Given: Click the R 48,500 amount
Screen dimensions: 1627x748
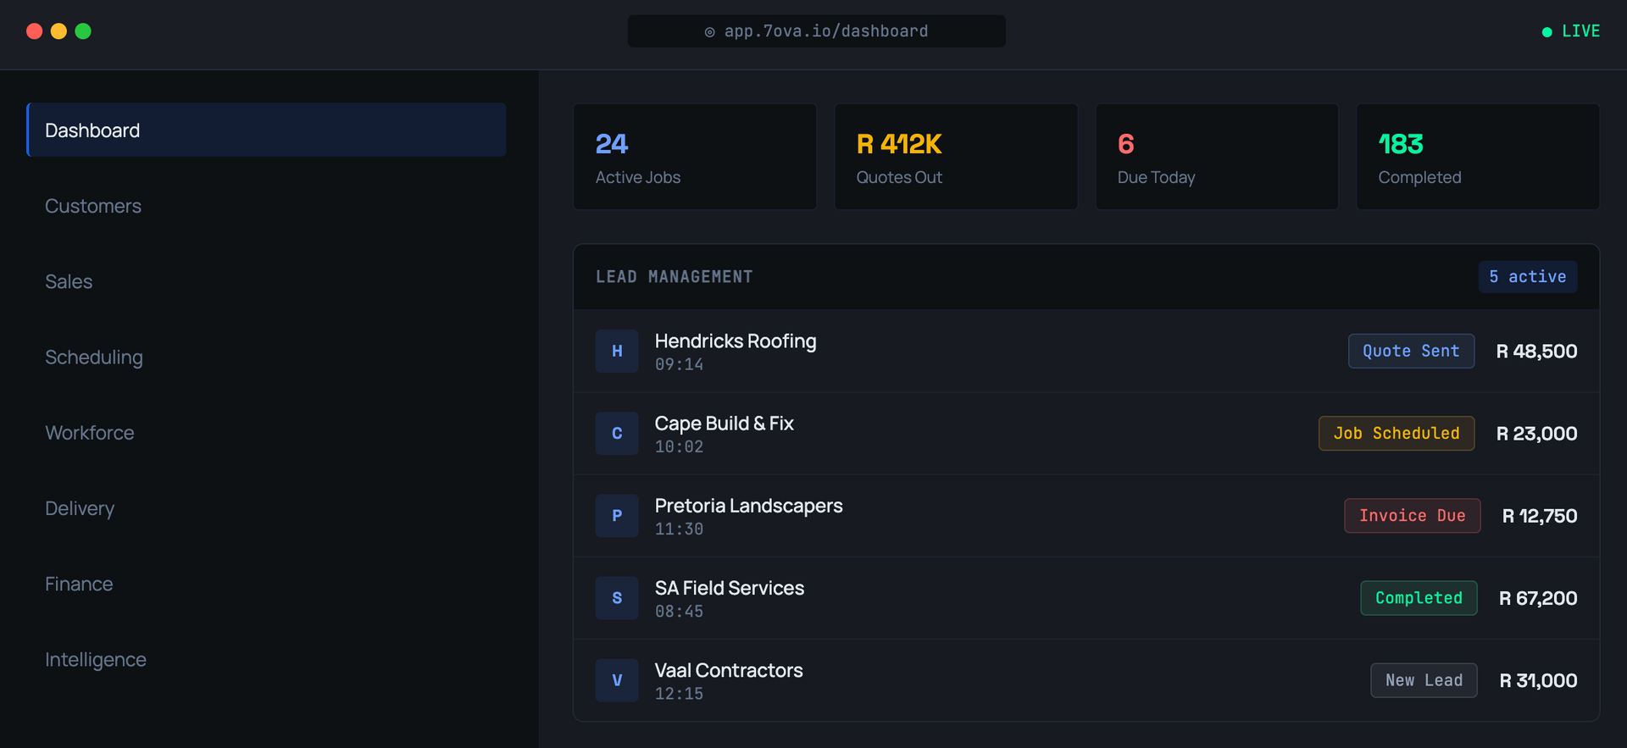Looking at the screenshot, I should tap(1536, 351).
